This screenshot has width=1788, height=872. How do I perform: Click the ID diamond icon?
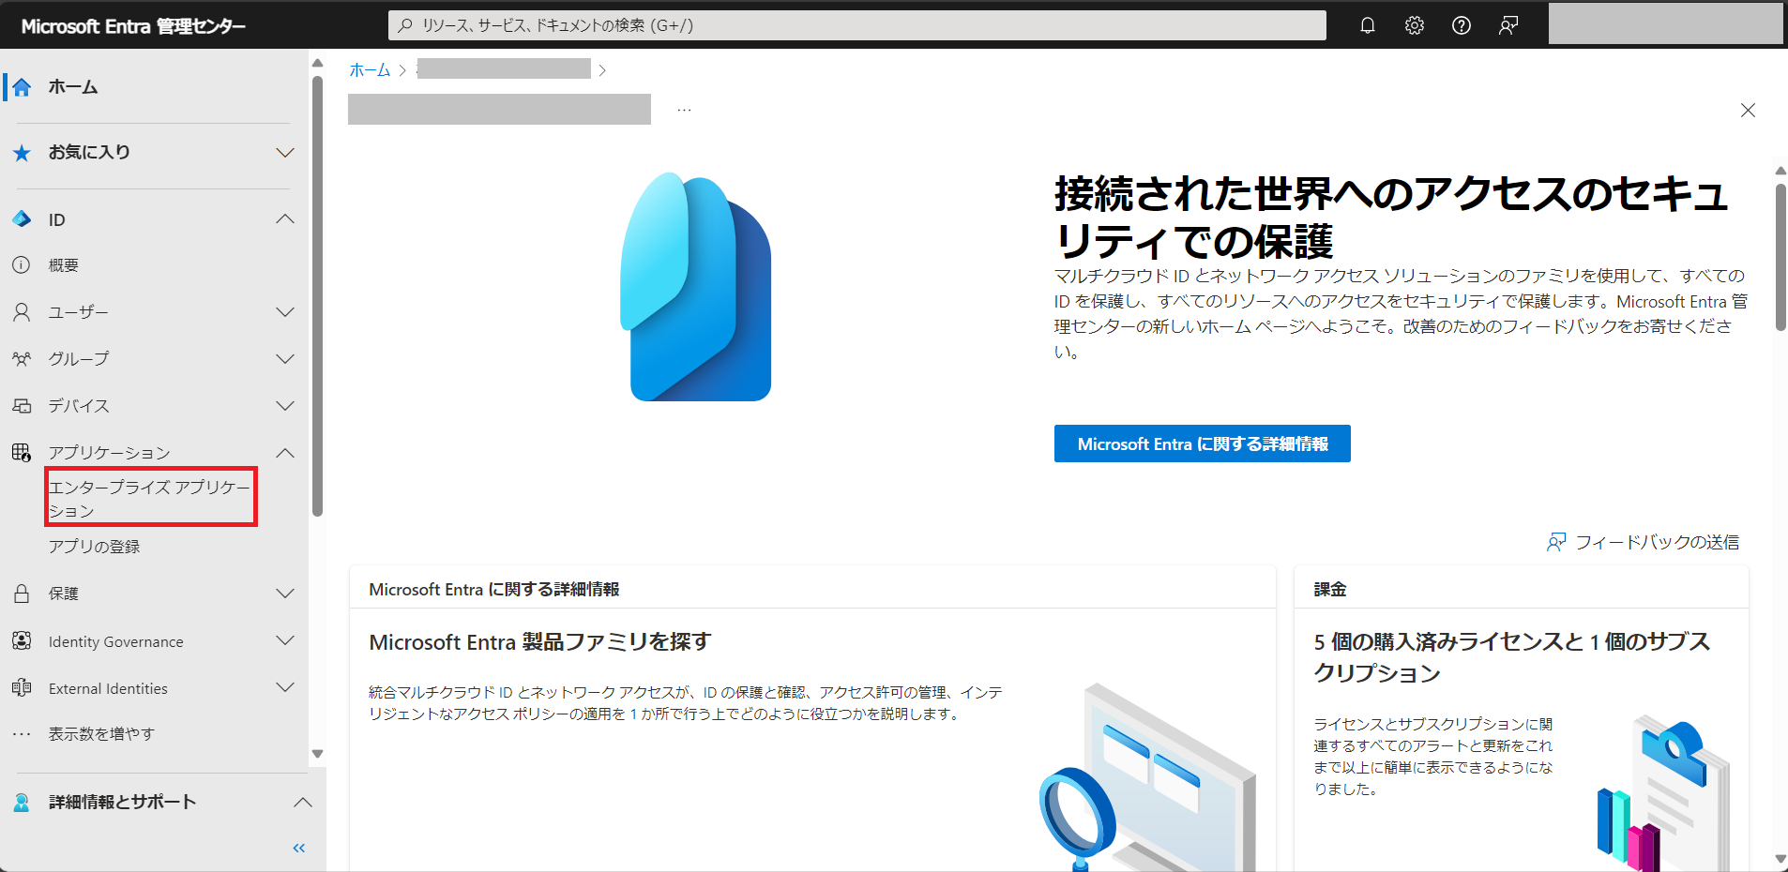point(22,219)
